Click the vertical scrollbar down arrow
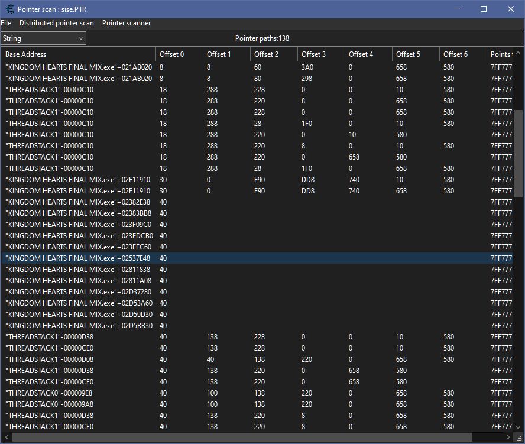The image size is (525, 444). (518, 427)
